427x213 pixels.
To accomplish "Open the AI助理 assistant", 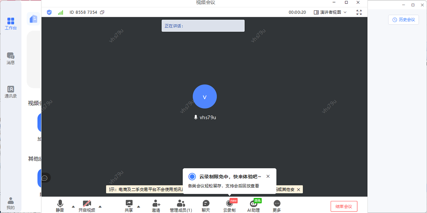I will [x=254, y=205].
